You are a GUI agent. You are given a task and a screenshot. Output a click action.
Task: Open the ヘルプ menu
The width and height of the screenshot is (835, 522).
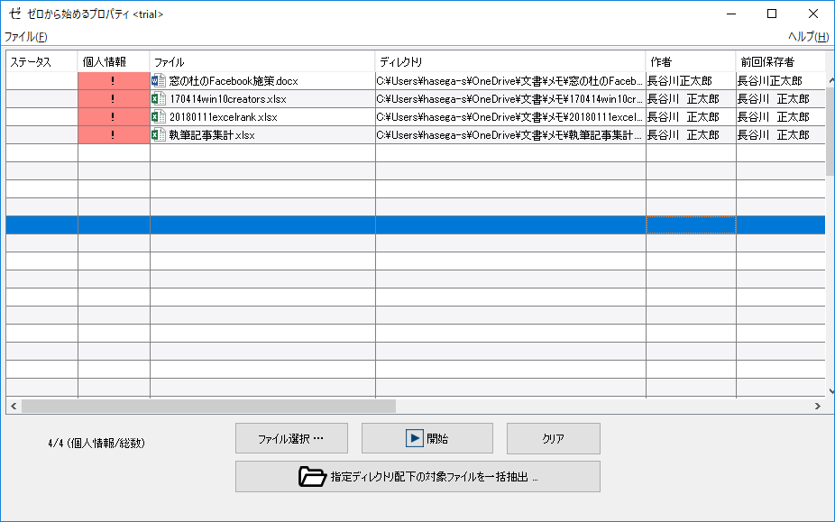tap(810, 37)
